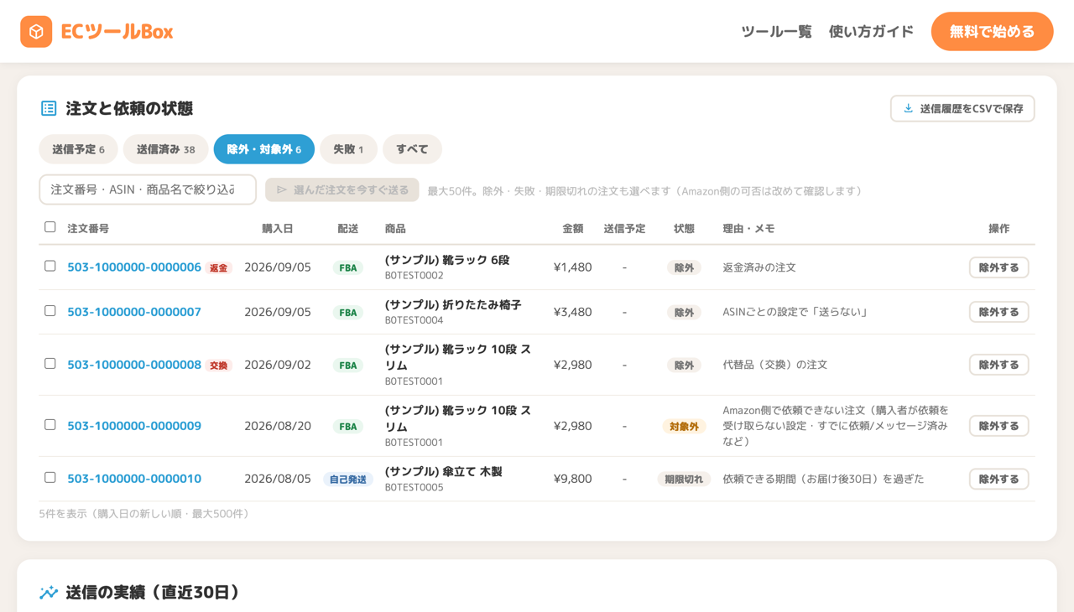Open the 失敗 tab

(348, 149)
